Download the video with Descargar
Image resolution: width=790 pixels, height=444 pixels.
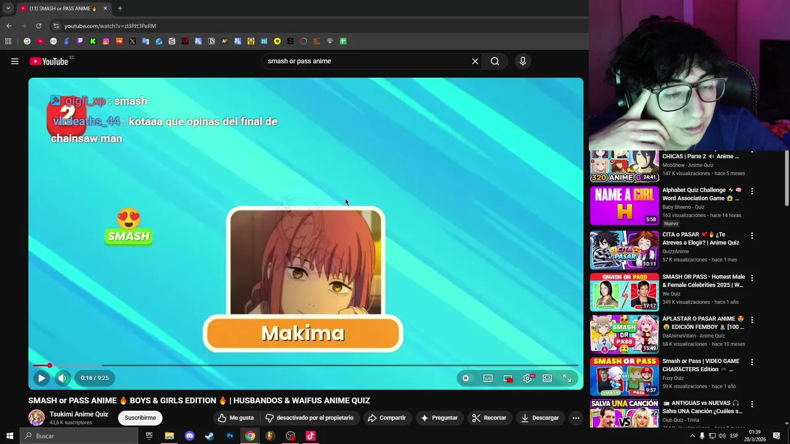click(539, 417)
